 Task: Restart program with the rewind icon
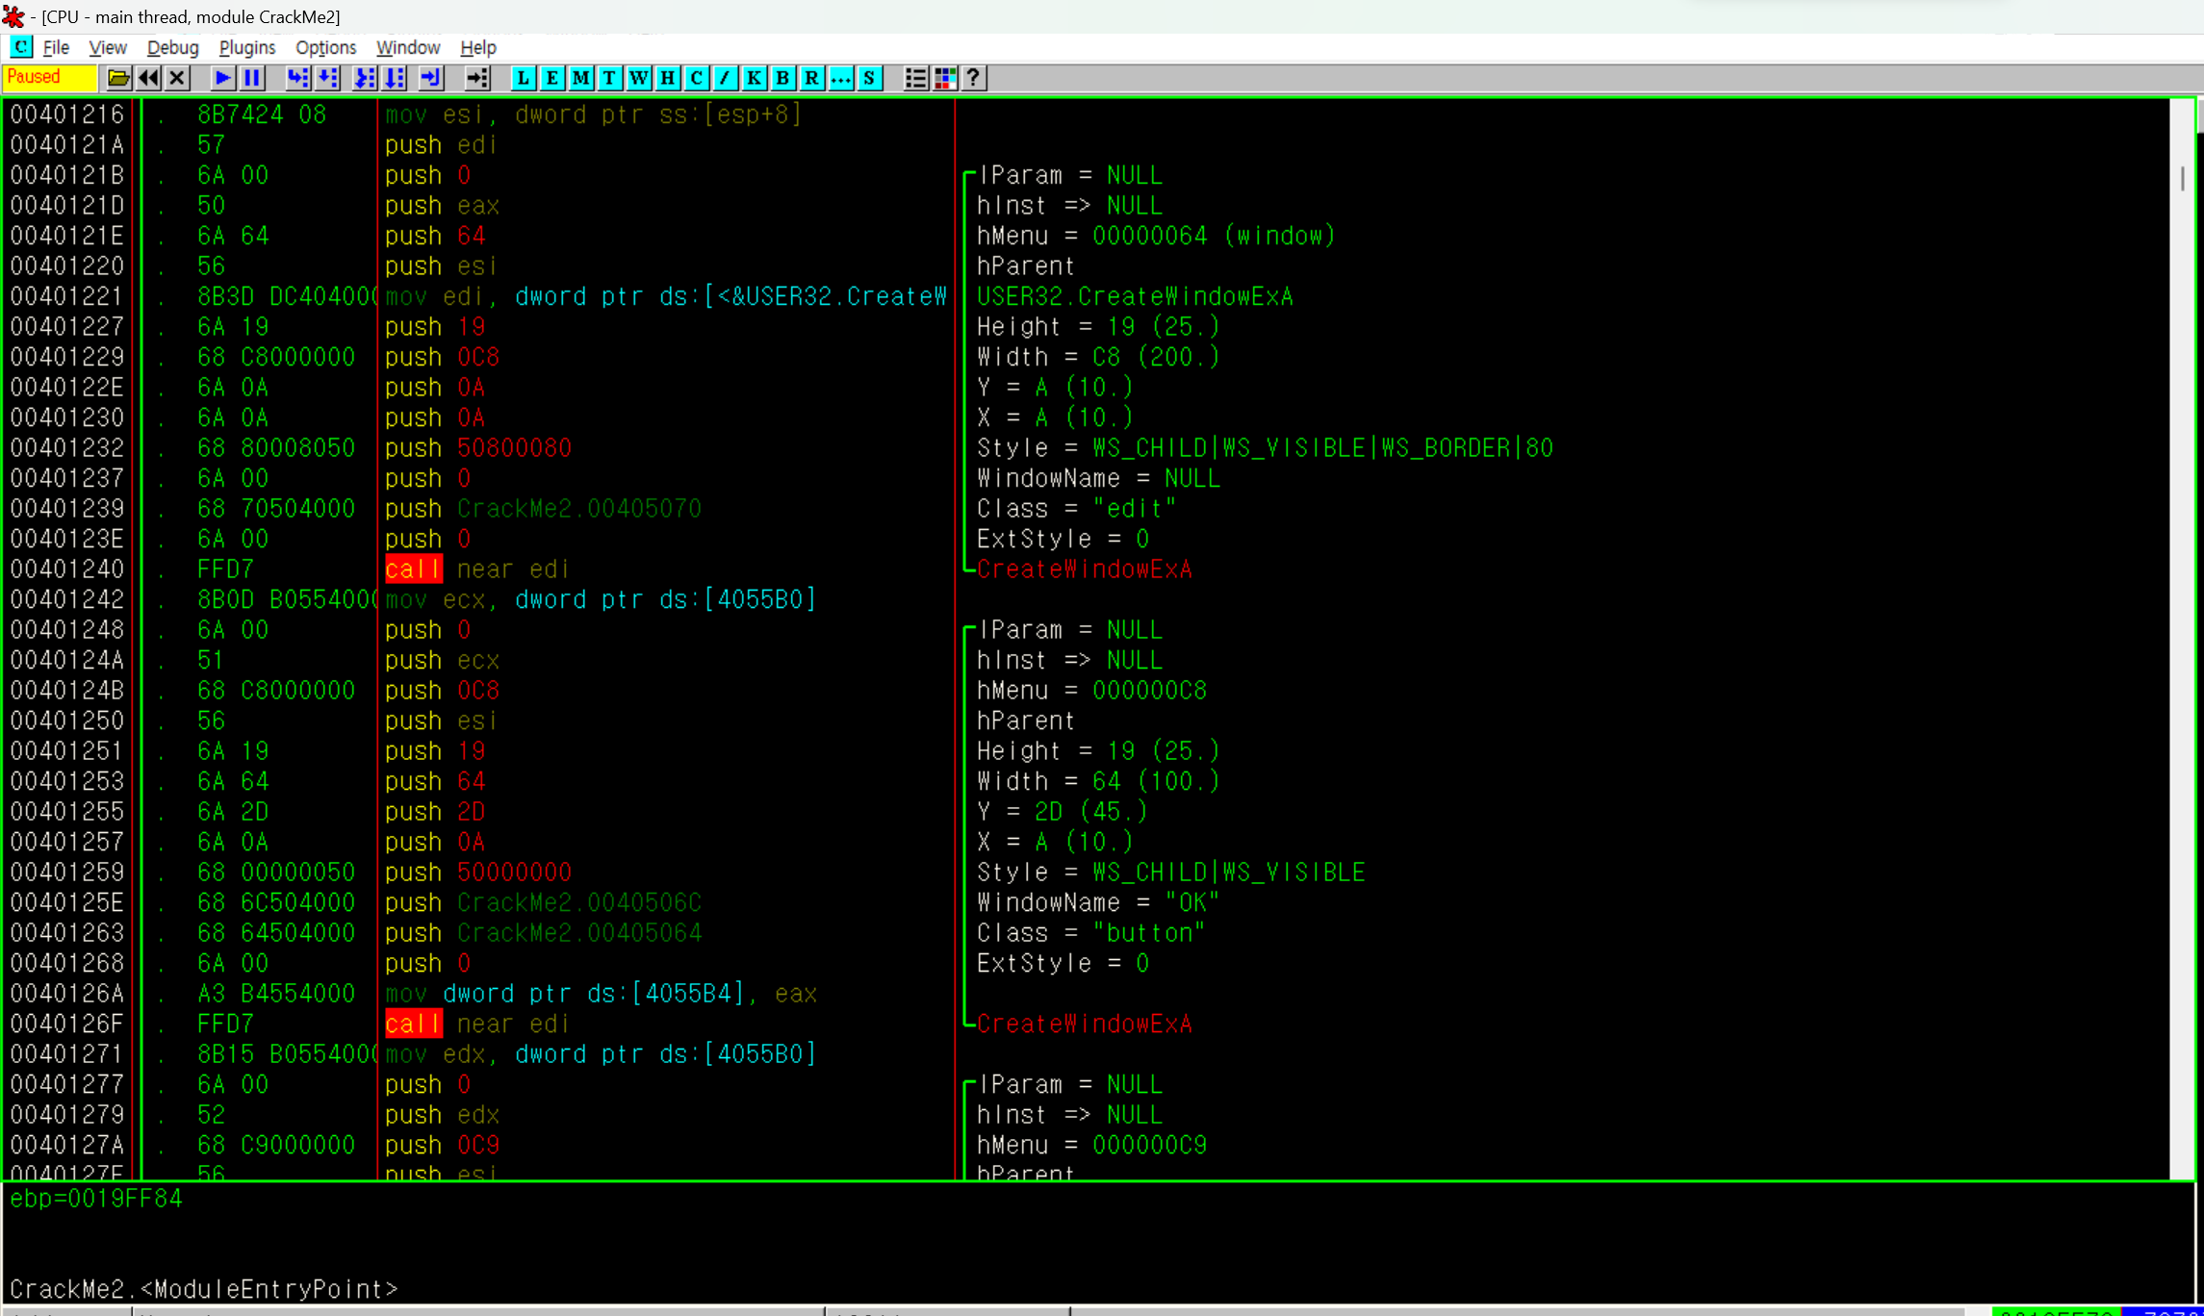pos(148,78)
